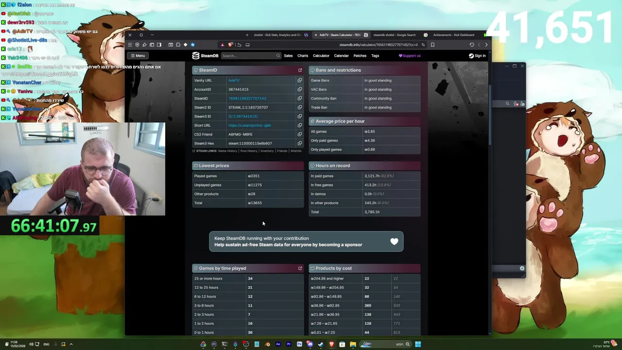Click plus icon in background window
This screenshot has height=350, width=622.
pyautogui.click(x=522, y=268)
